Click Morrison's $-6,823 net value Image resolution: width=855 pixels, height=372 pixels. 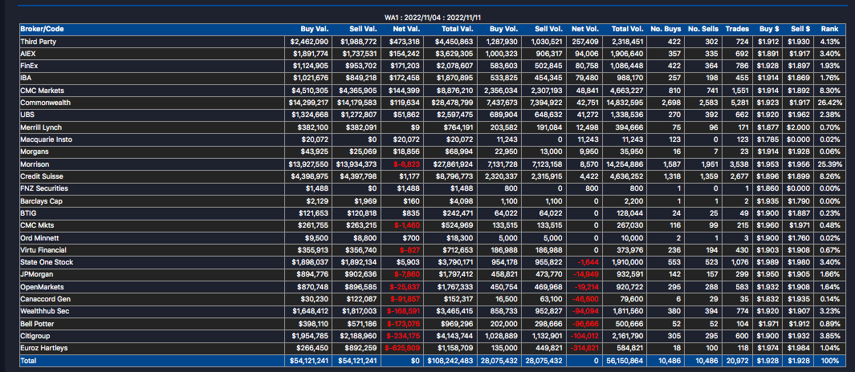point(405,164)
